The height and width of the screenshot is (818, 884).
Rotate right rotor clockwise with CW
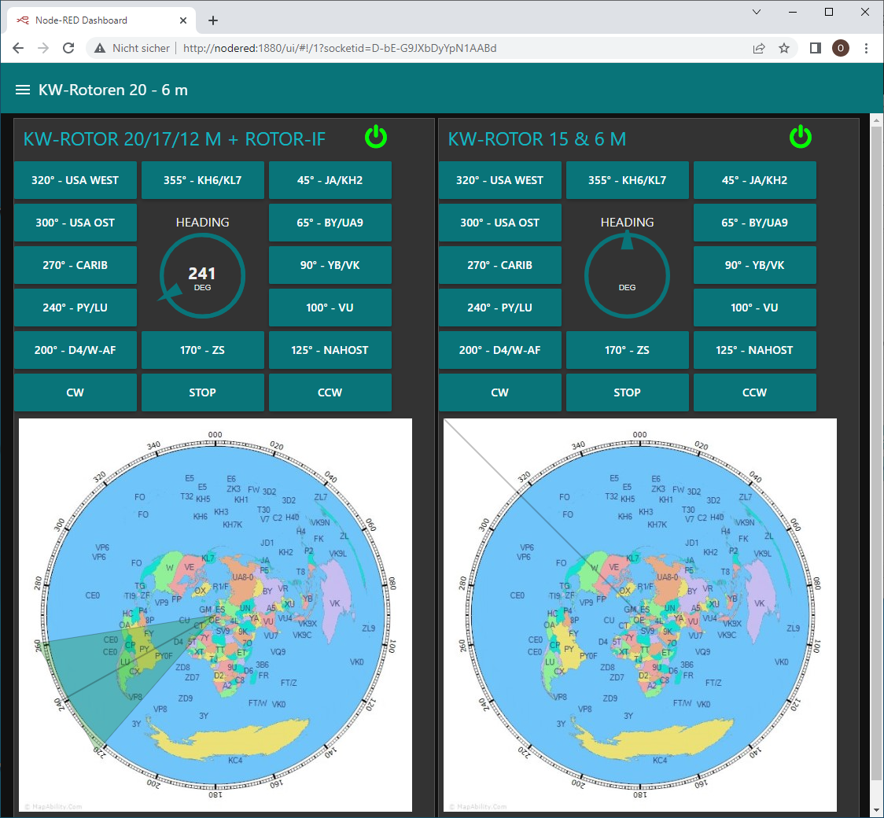(499, 392)
